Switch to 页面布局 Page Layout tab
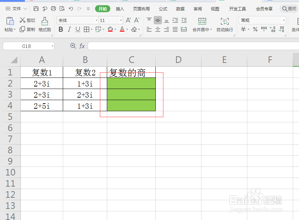 tap(141, 9)
